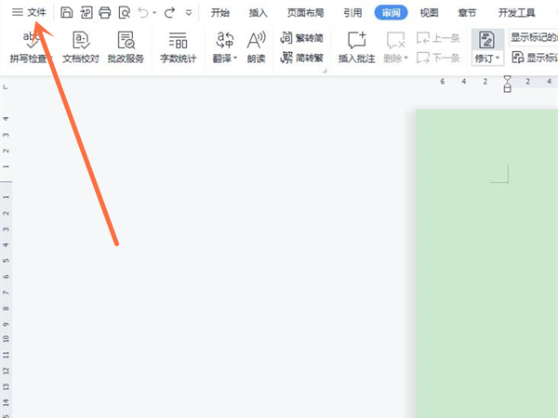The width and height of the screenshot is (558, 418).
Task: Click the indent marker on horizontal ruler
Action: click(507, 84)
